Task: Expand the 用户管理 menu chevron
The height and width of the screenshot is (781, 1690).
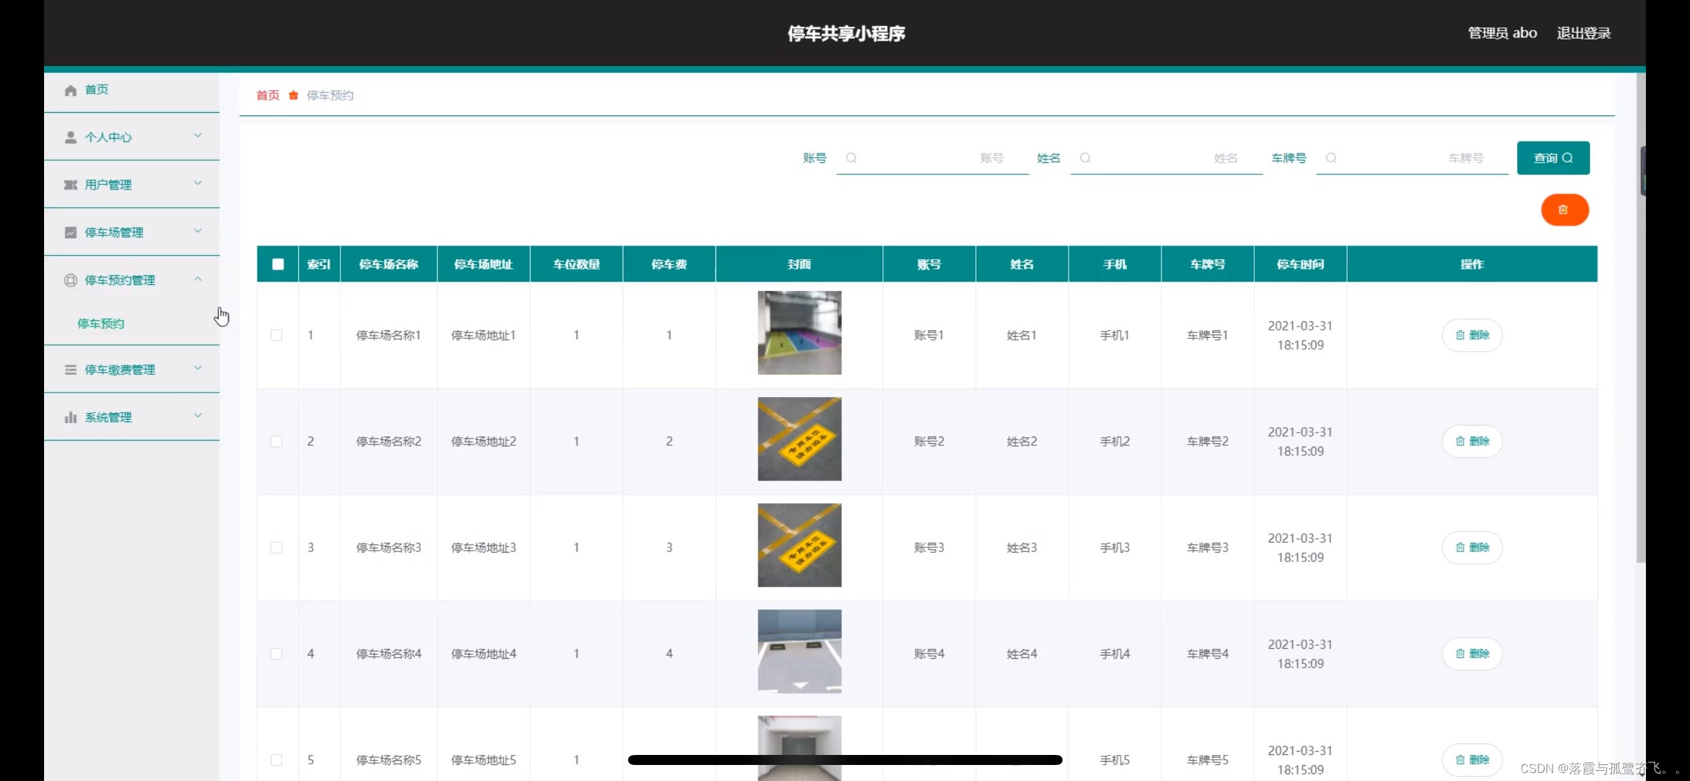Action: pyautogui.click(x=198, y=183)
